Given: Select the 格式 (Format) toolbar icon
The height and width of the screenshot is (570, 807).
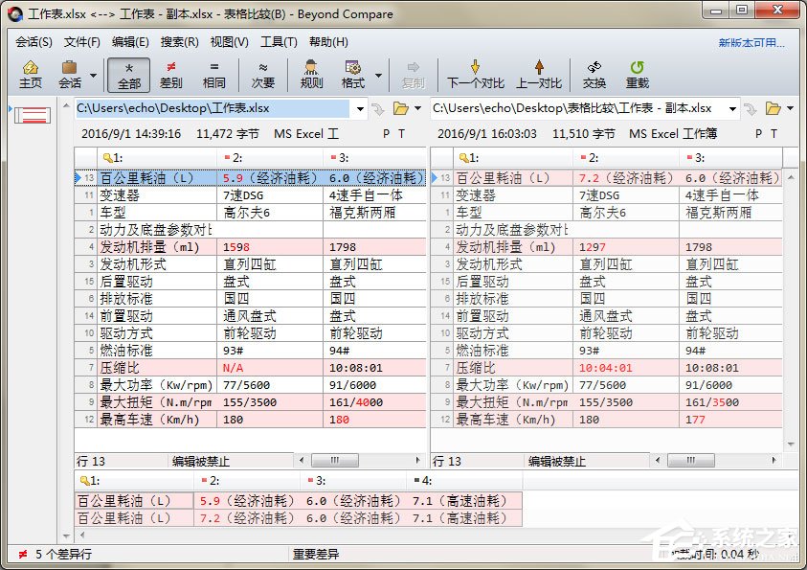Looking at the screenshot, I should [x=352, y=73].
